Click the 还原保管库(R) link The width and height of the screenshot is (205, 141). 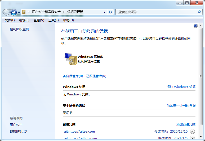[96, 76]
